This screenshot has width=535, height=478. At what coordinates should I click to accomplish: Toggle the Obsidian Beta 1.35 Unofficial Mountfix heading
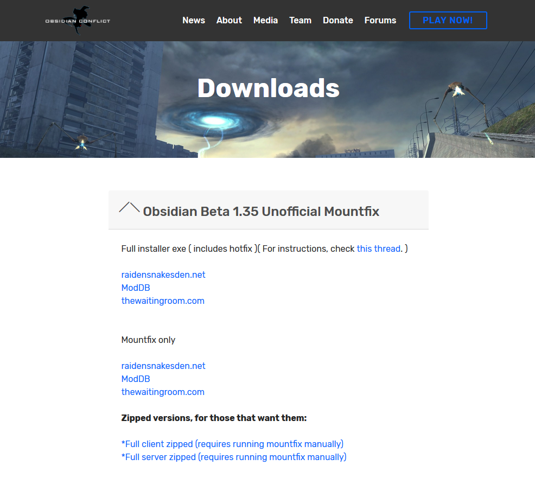click(x=260, y=211)
